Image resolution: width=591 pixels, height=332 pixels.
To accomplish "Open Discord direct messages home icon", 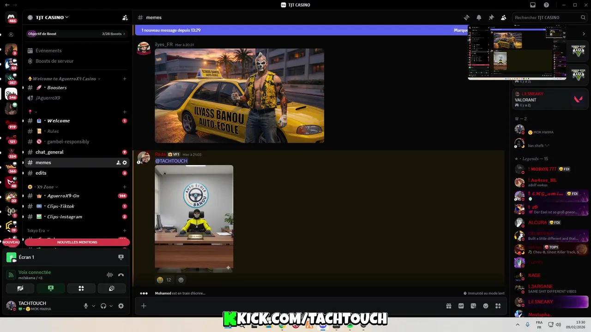I will click(11, 18).
